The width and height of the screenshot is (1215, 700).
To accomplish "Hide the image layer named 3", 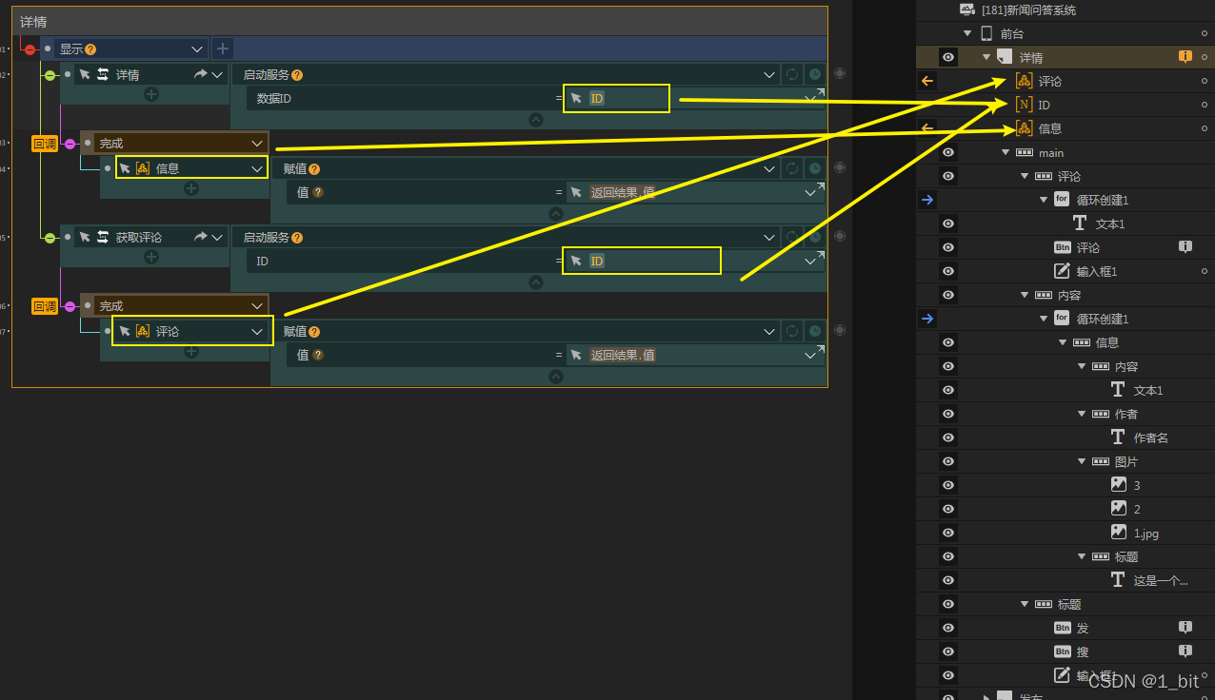I will tap(948, 485).
